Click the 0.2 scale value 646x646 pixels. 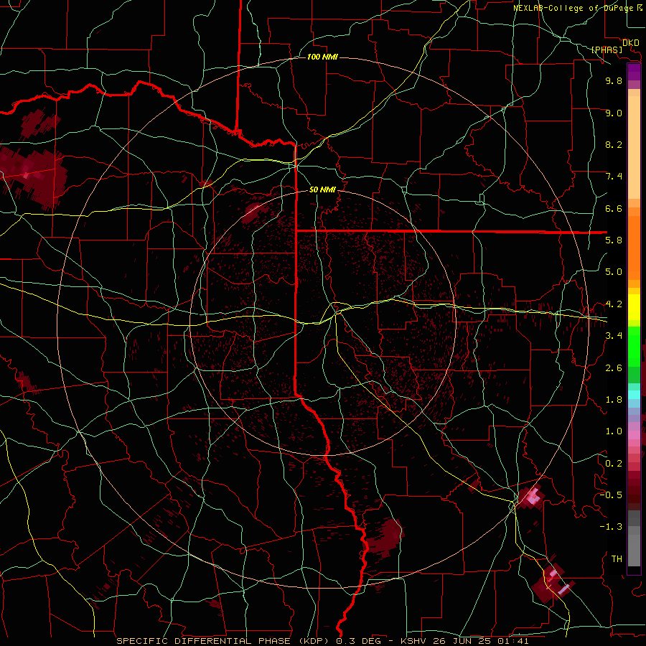(x=614, y=464)
